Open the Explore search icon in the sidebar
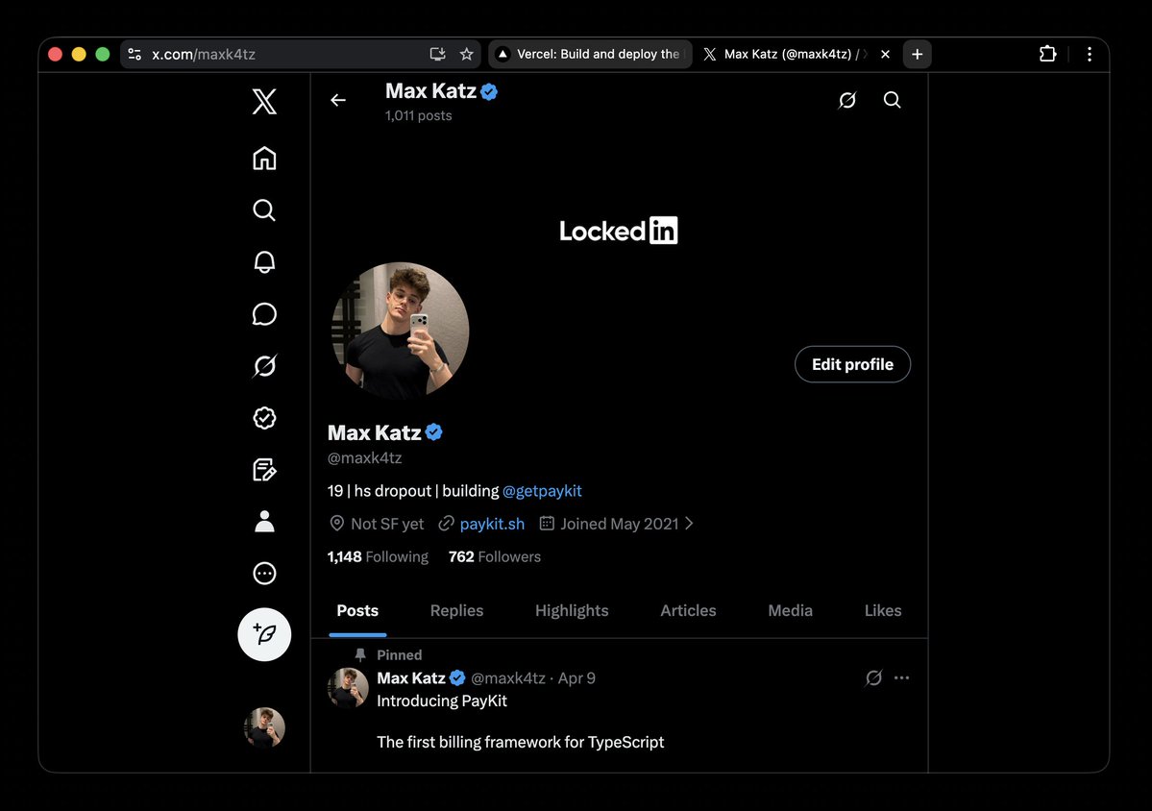1152x811 pixels. tap(264, 210)
